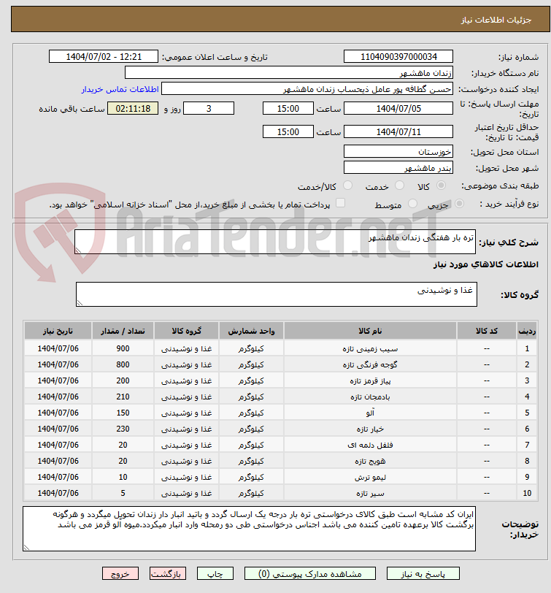Select row سیب زمینی تازه
This screenshot has height=593, width=551.
click(280, 348)
